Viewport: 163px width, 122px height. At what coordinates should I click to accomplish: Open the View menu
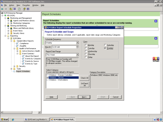point(18,5)
